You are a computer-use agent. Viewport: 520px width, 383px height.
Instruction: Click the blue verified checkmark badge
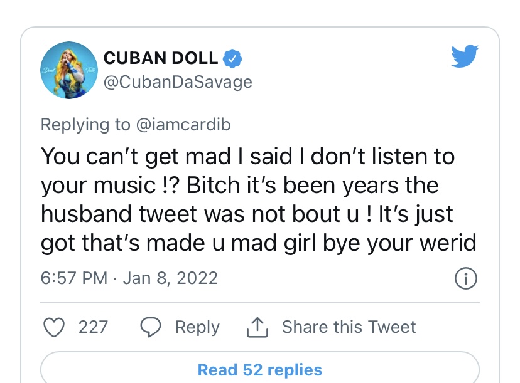[232, 58]
